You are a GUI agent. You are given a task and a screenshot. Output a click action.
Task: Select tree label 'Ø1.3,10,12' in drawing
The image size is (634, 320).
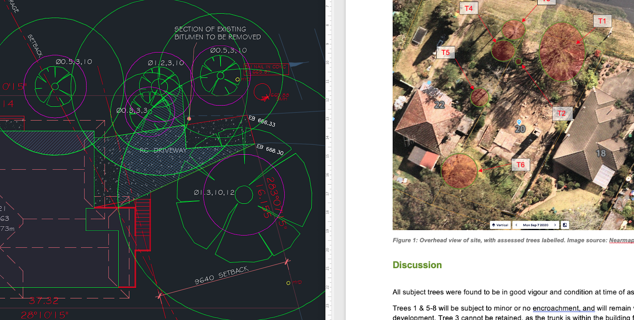214,192
